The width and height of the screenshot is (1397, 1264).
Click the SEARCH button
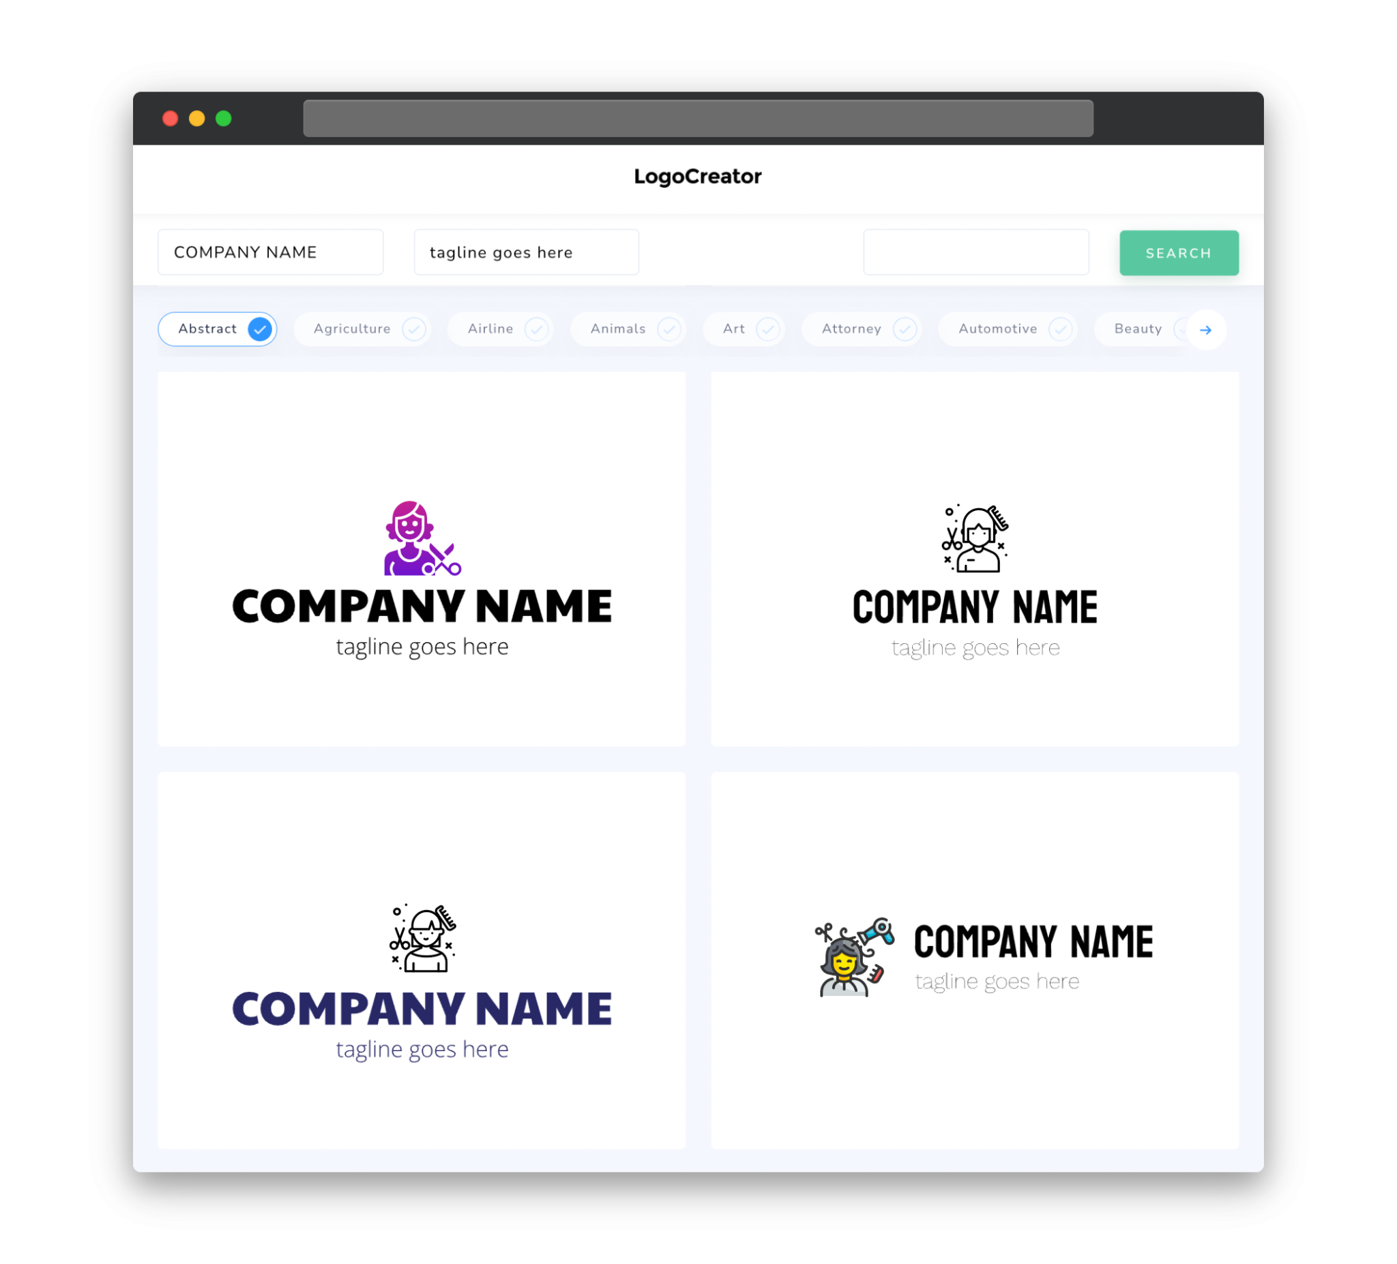point(1177,253)
